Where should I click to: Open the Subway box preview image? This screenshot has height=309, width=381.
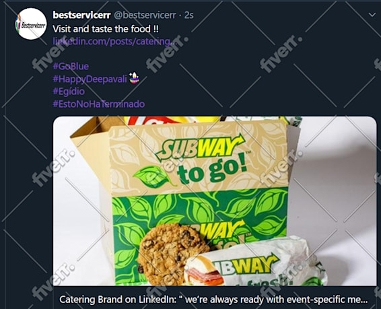215,201
